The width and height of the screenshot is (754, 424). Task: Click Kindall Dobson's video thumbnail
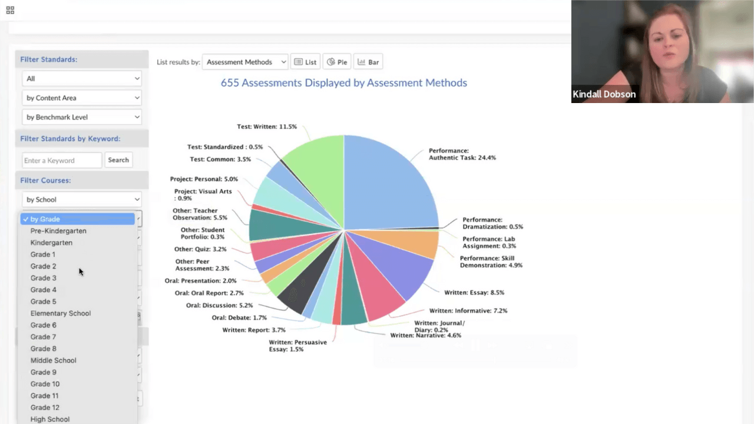pyautogui.click(x=662, y=52)
